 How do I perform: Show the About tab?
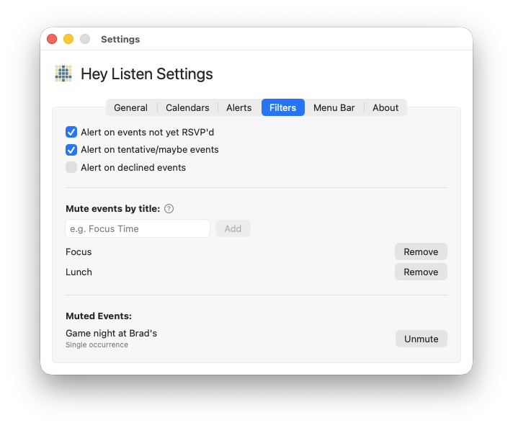tap(385, 107)
